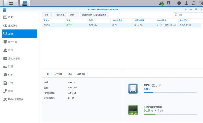Collapse the details panel handle

(x=123, y=71)
